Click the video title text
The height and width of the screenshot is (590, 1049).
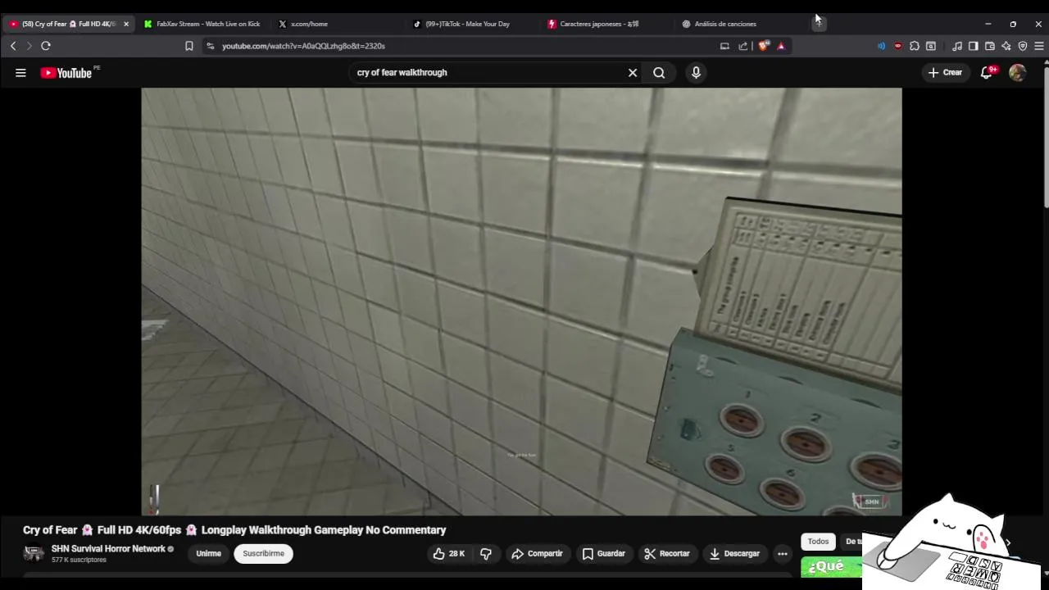pyautogui.click(x=234, y=530)
